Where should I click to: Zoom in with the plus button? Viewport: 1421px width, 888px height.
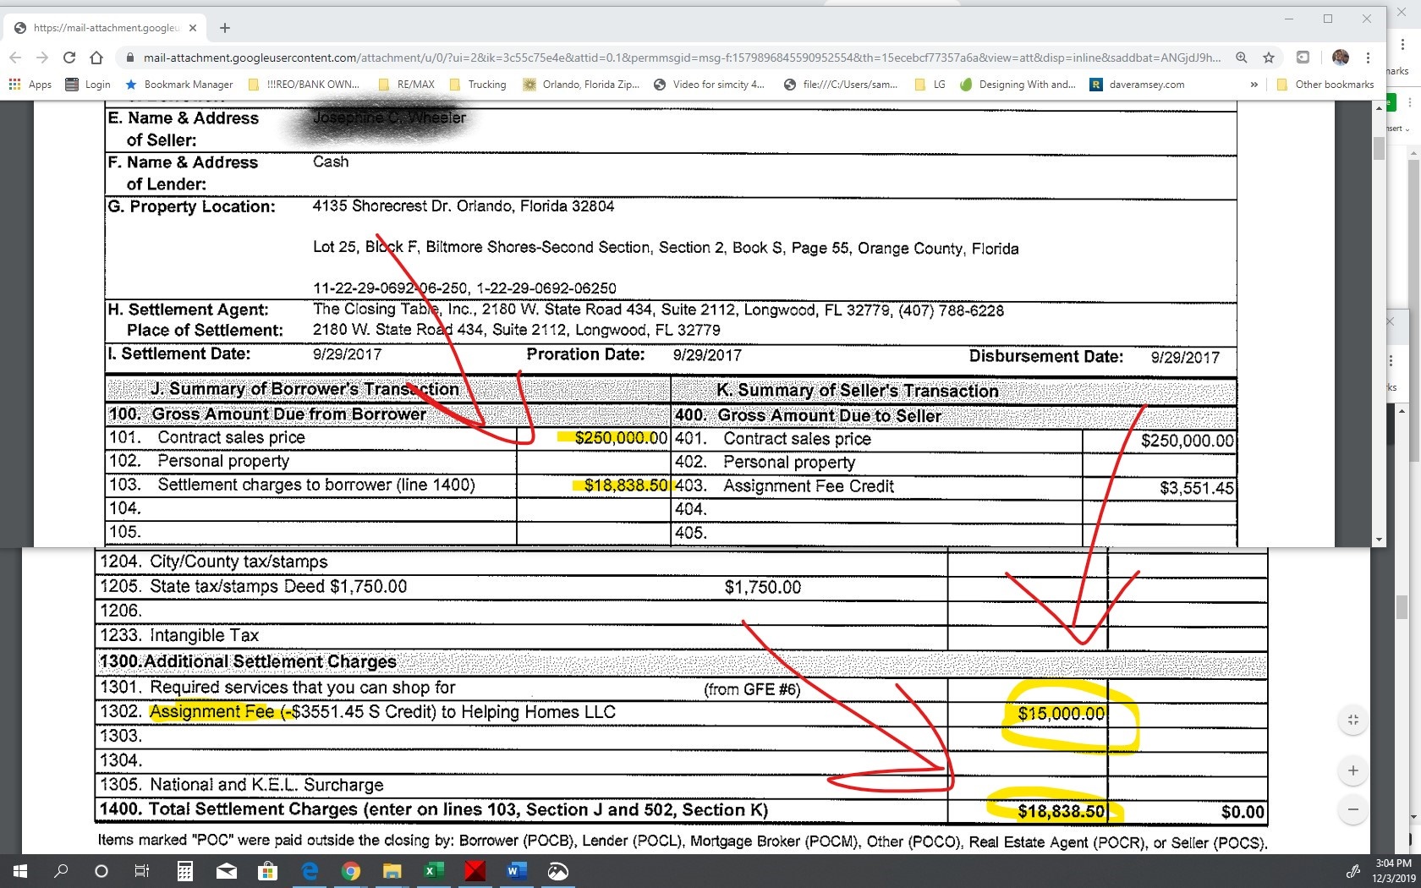(x=1353, y=770)
